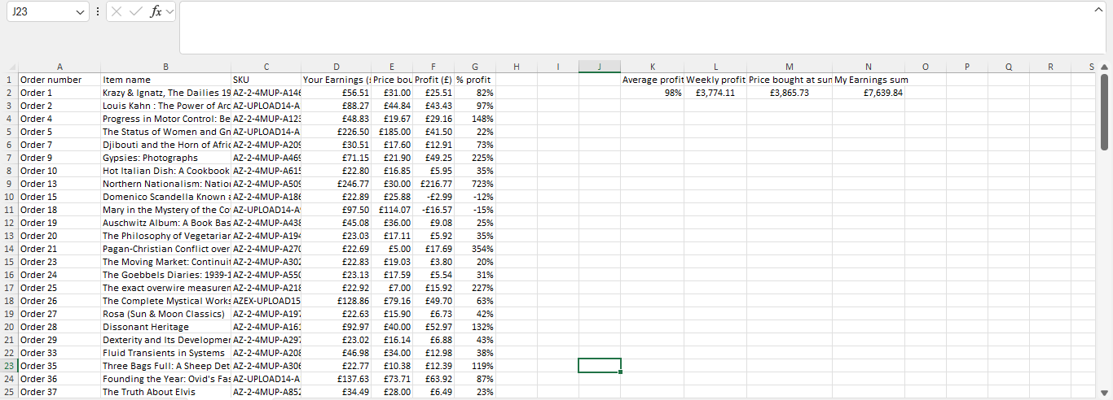Click the 'Order number' header cell
This screenshot has height=400, width=1113.
[59, 80]
